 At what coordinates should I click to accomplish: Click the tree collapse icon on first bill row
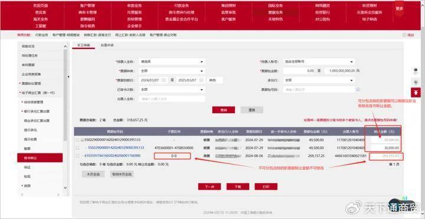point(83,140)
